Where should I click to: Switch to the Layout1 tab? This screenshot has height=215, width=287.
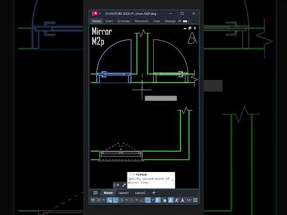(x=123, y=193)
